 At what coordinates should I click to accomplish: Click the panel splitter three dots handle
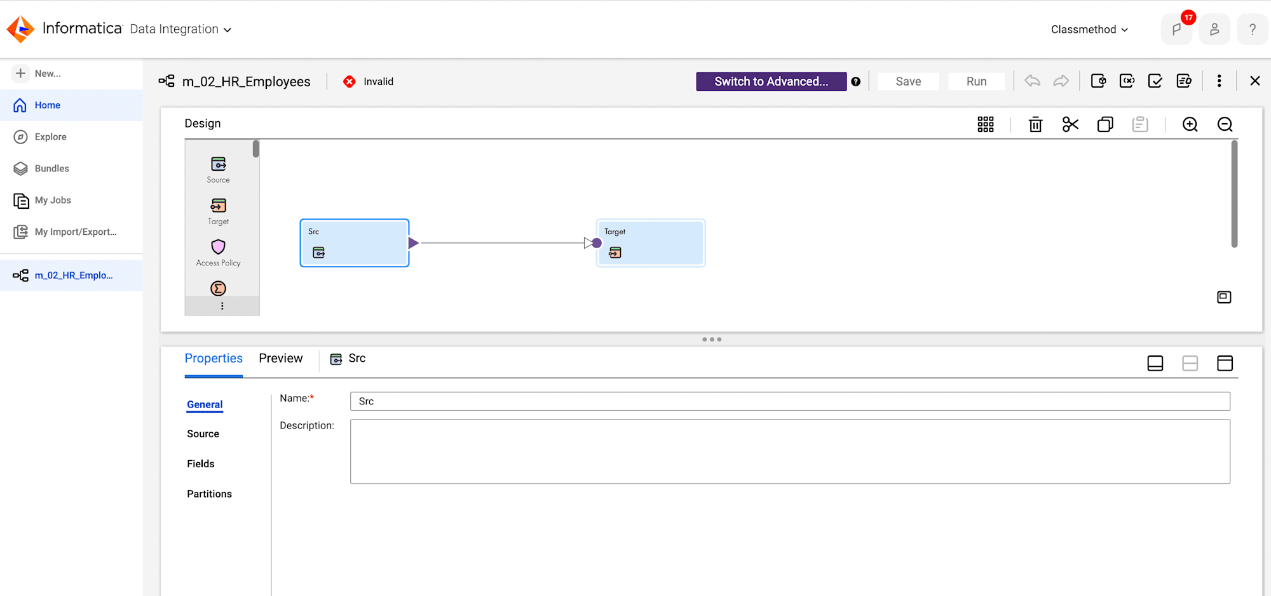coord(712,340)
